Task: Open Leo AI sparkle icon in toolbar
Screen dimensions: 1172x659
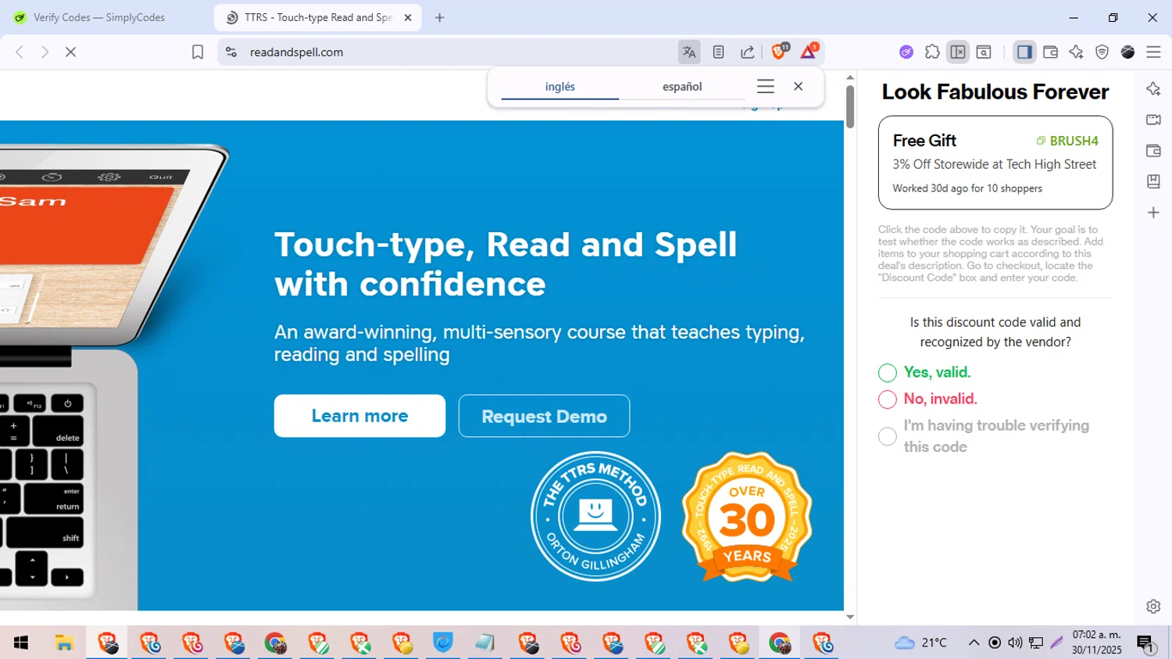Action: (1076, 52)
